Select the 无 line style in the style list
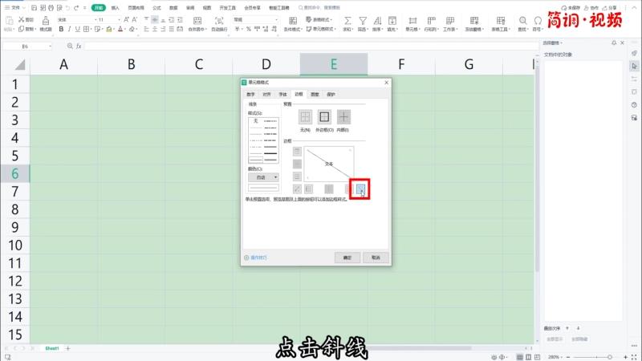Screen dimensions: 642x361 coord(256,120)
